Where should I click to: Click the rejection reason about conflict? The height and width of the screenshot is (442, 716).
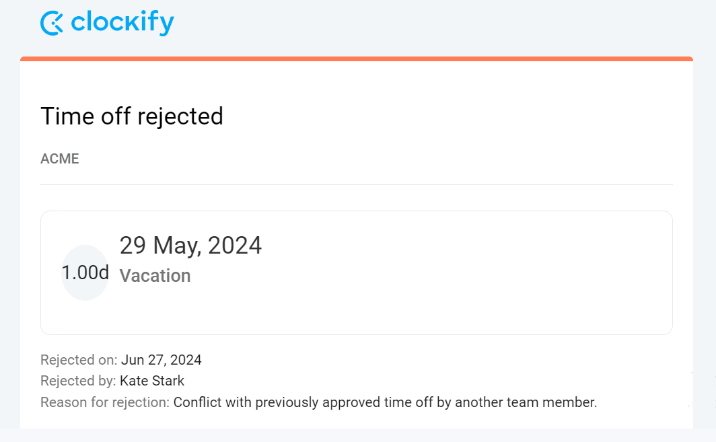pyautogui.click(x=385, y=402)
